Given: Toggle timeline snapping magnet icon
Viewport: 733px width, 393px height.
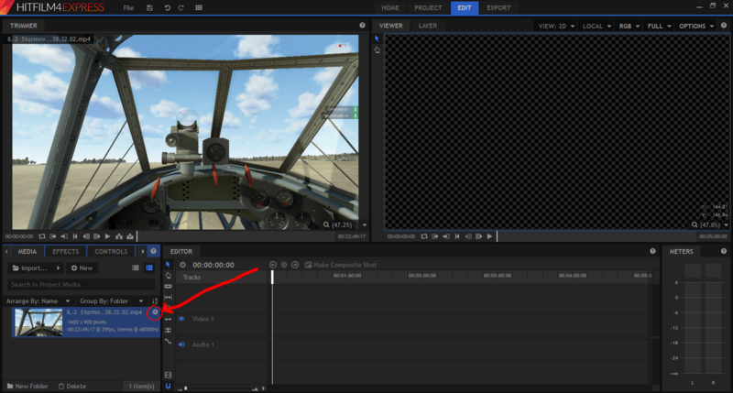Looking at the screenshot, I should coord(169,386).
